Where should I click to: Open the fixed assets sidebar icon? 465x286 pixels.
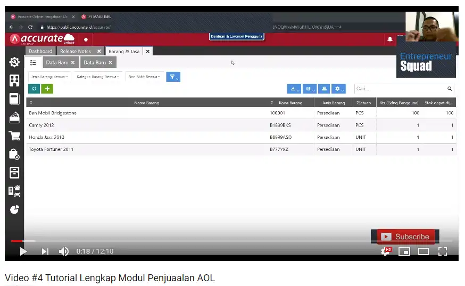pyautogui.click(x=14, y=191)
